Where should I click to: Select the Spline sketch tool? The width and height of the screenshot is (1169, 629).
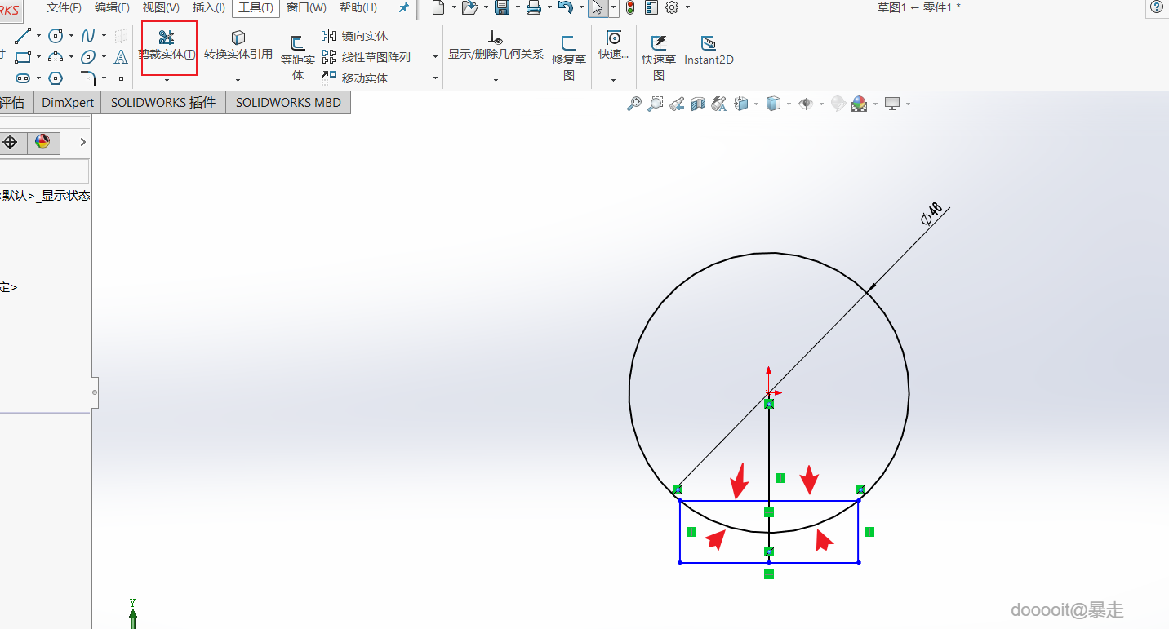[87, 36]
